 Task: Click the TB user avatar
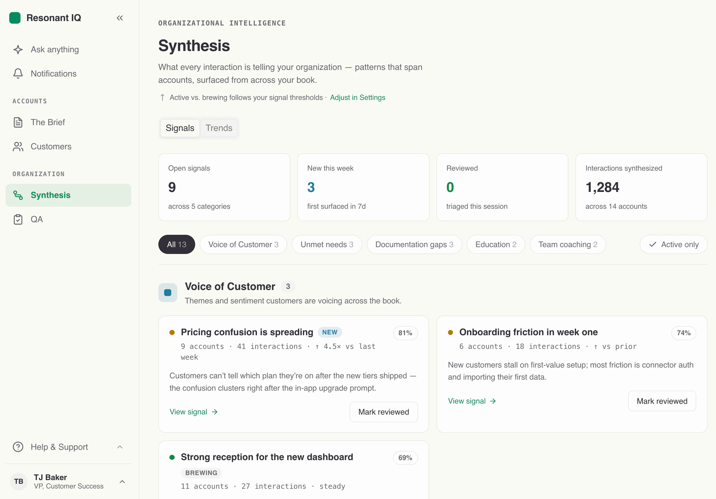[19, 482]
